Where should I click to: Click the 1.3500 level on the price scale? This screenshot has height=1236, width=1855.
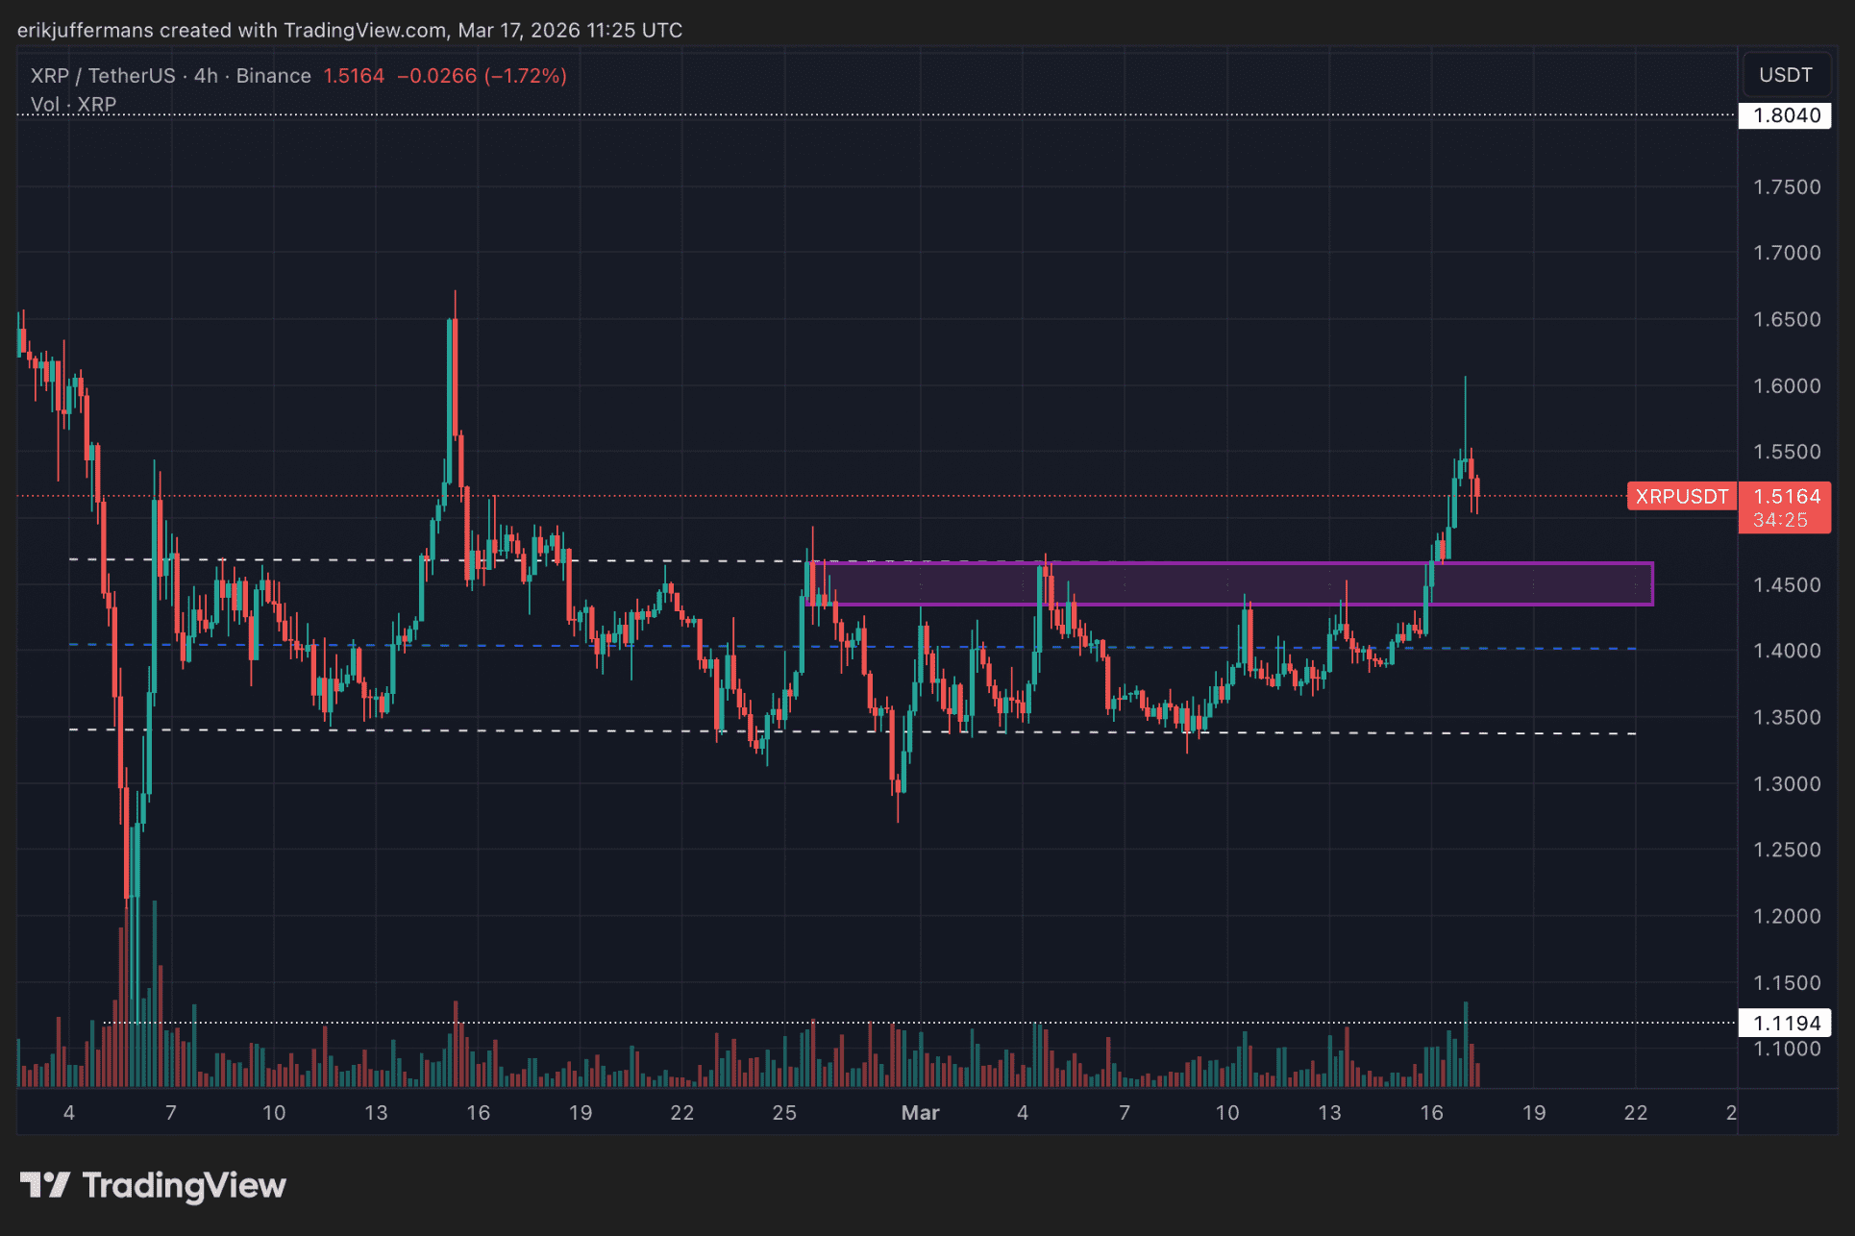click(x=1786, y=717)
